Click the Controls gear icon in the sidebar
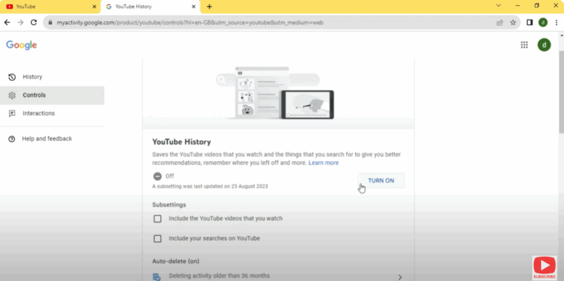Screen dimensions: 564x281 pos(12,95)
